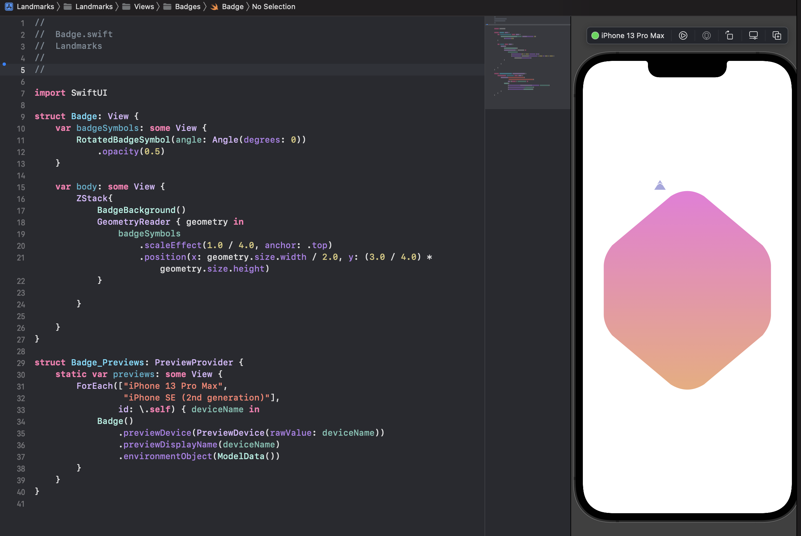Click the green running status indicator
This screenshot has width=801, height=536.
pyautogui.click(x=595, y=35)
